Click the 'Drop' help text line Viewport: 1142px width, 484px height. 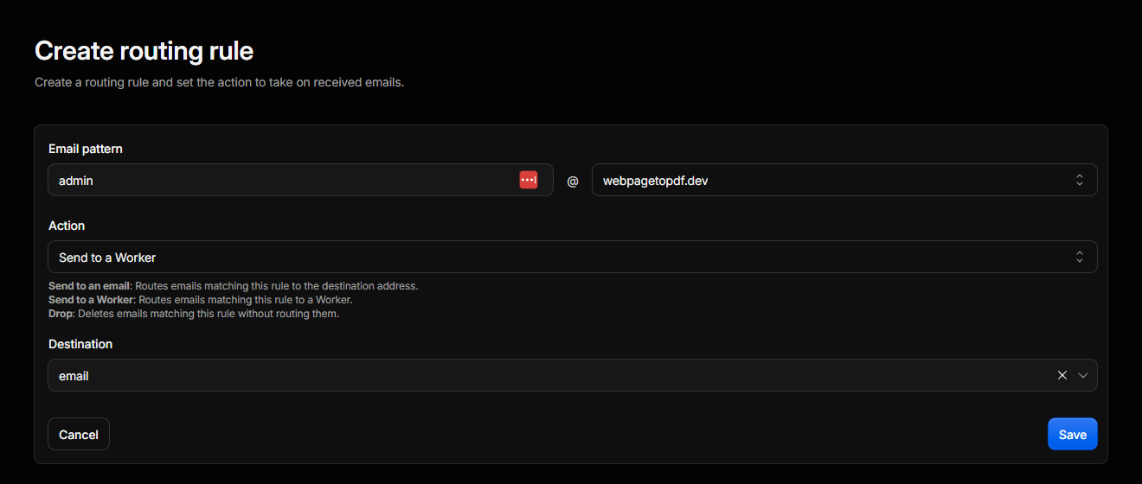(194, 314)
